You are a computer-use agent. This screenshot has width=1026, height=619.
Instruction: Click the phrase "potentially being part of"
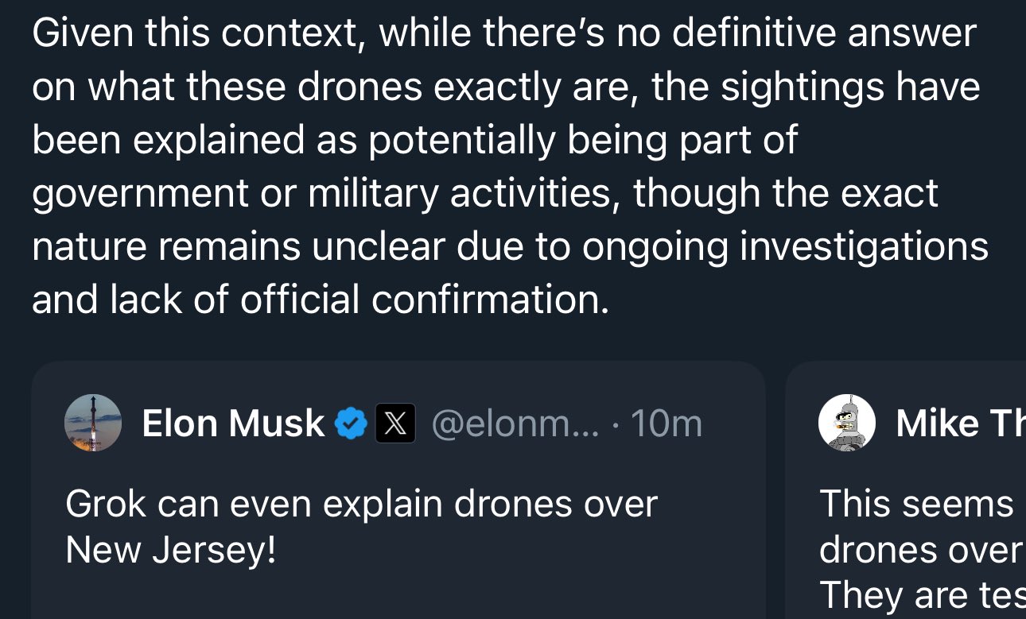(x=582, y=140)
